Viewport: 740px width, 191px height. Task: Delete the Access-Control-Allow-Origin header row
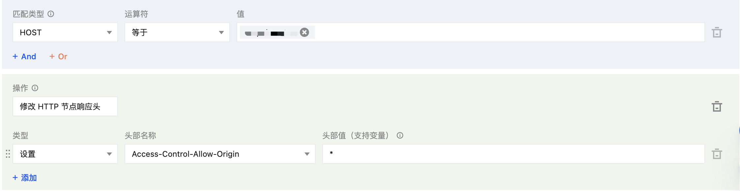[717, 154]
